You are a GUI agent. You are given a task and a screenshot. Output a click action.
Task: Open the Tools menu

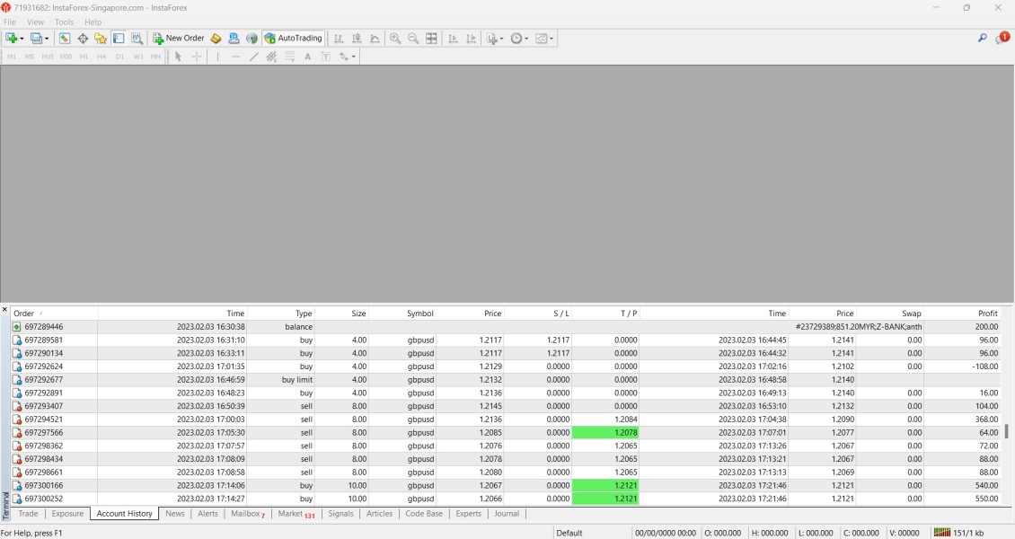coord(64,22)
